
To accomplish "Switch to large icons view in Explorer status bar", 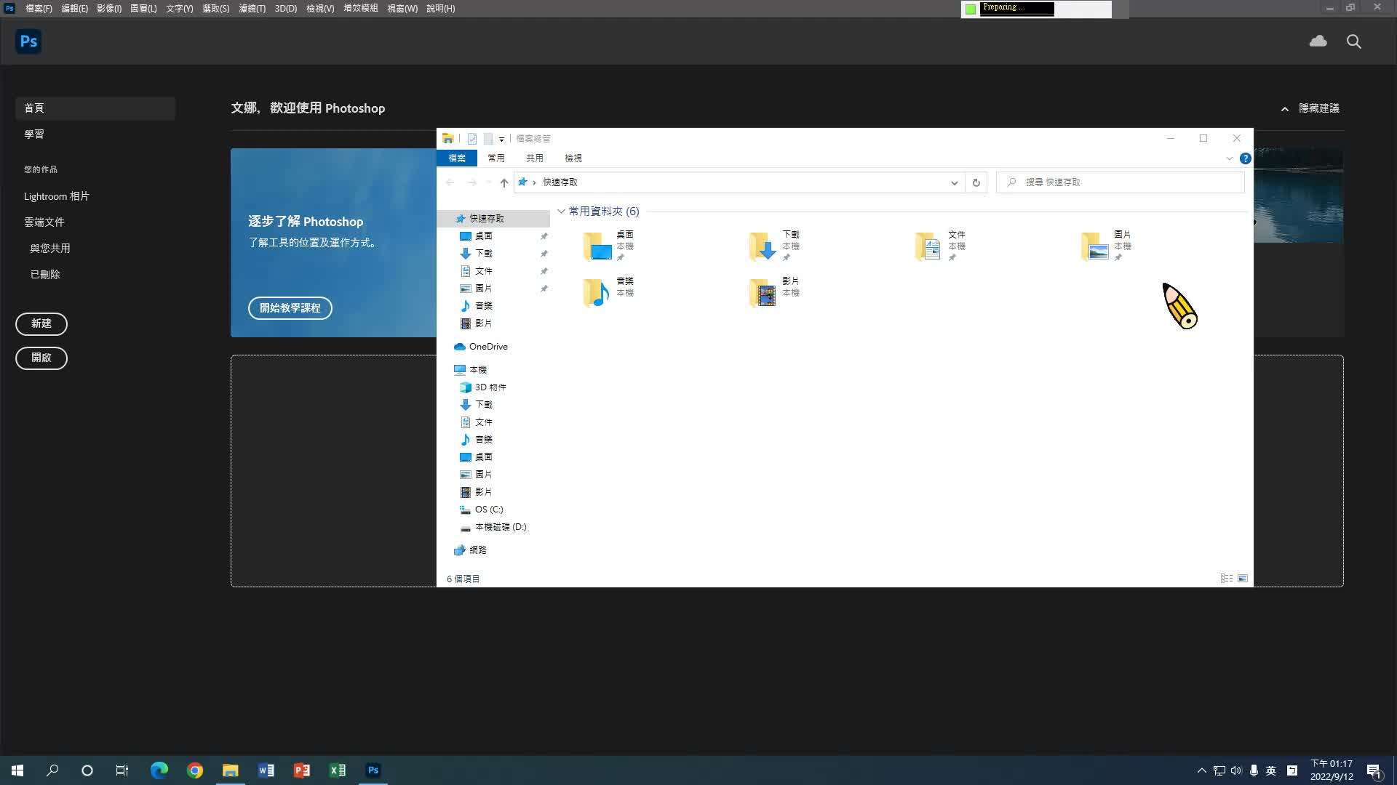I will point(1243,579).
